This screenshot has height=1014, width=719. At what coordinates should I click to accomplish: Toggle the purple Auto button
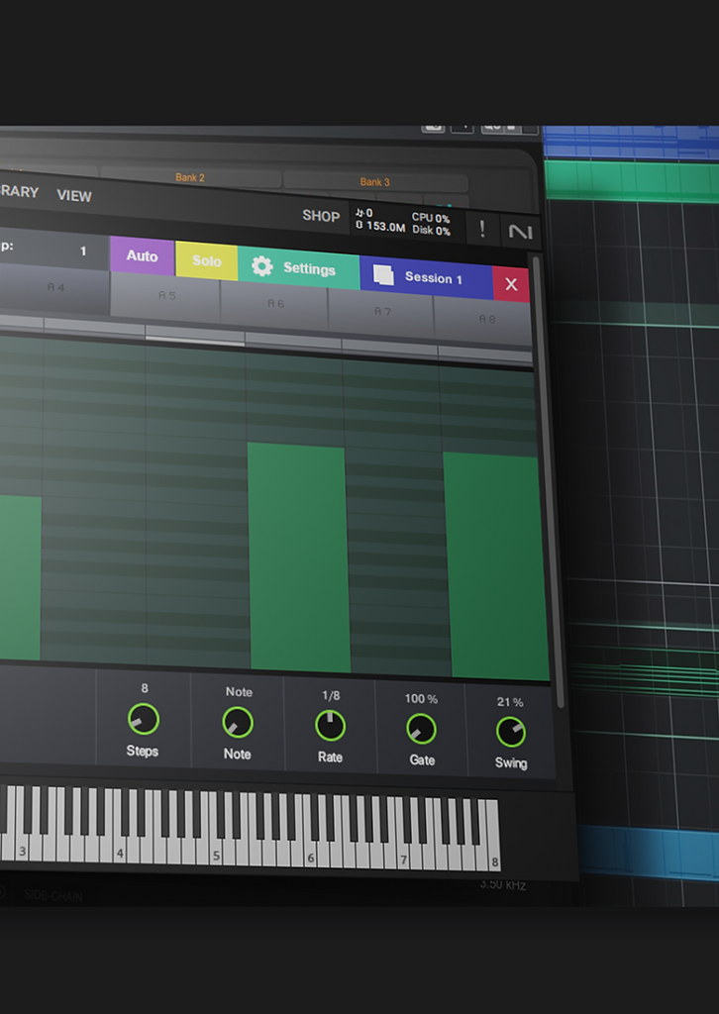142,255
